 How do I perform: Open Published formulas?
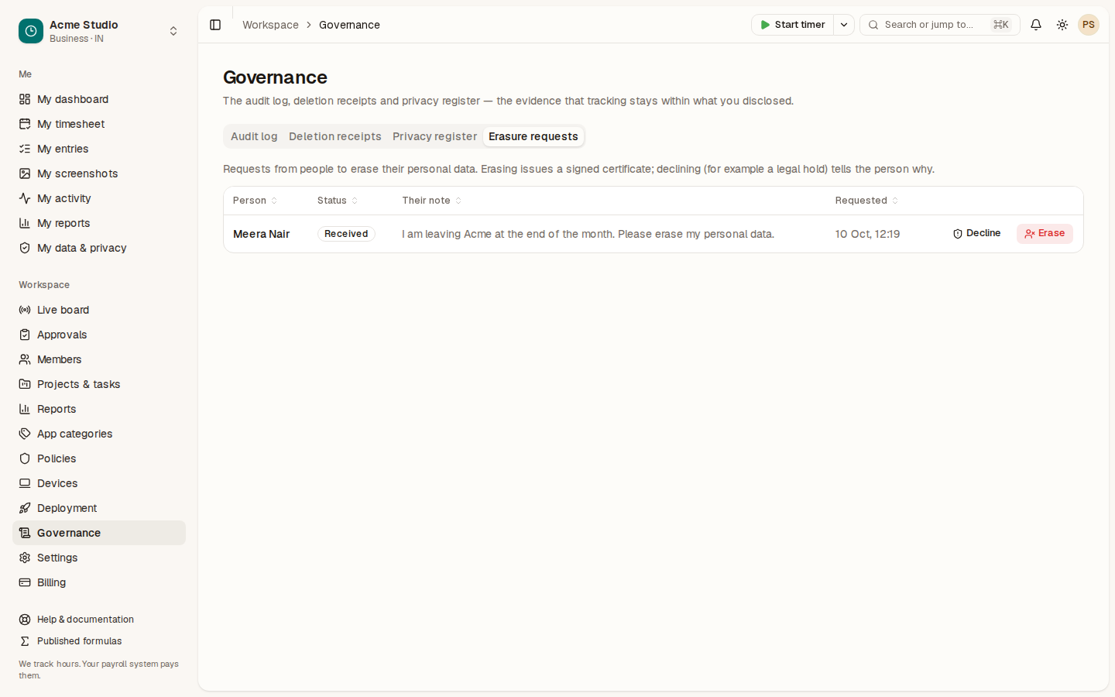pyautogui.click(x=99, y=641)
